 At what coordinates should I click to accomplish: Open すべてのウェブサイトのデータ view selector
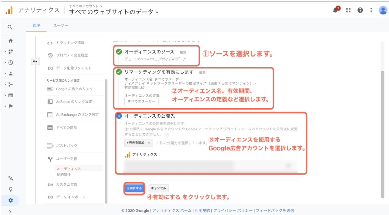click(x=114, y=12)
